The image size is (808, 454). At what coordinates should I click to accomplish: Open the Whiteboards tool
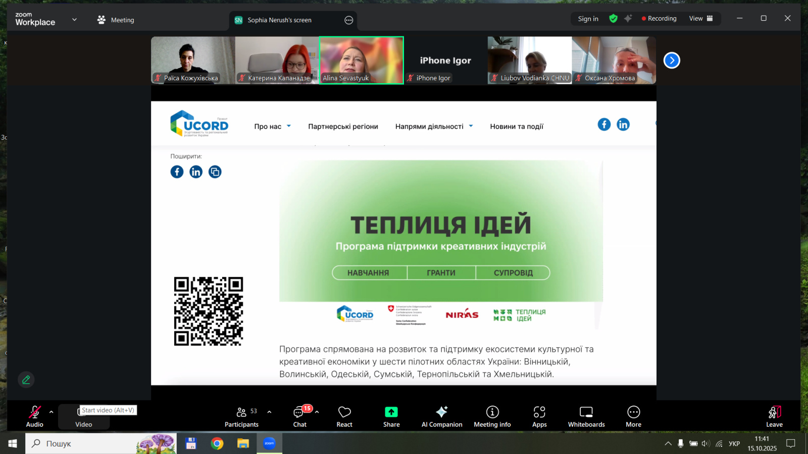[586, 416]
